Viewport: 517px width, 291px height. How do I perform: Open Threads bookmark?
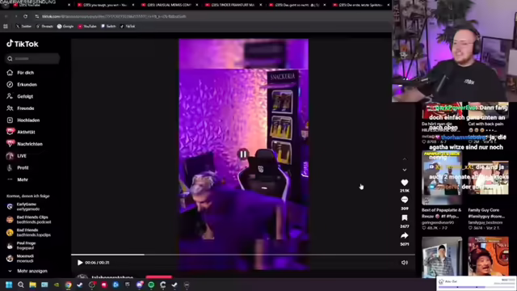pos(44,27)
